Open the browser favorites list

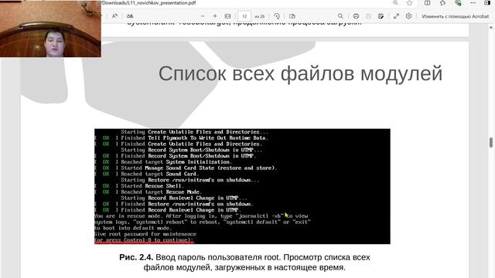(442, 3)
